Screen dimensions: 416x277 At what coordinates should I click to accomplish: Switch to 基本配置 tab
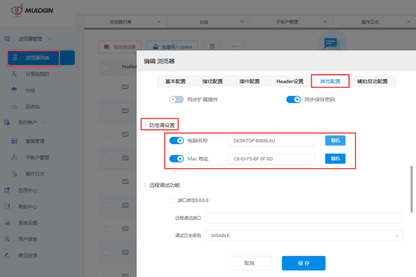[175, 82]
